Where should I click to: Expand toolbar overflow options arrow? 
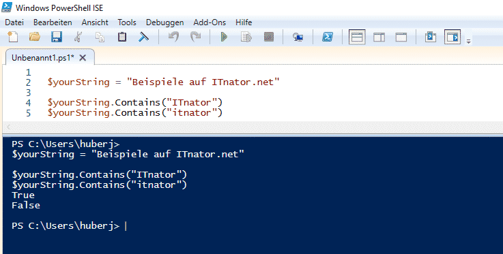(x=469, y=42)
